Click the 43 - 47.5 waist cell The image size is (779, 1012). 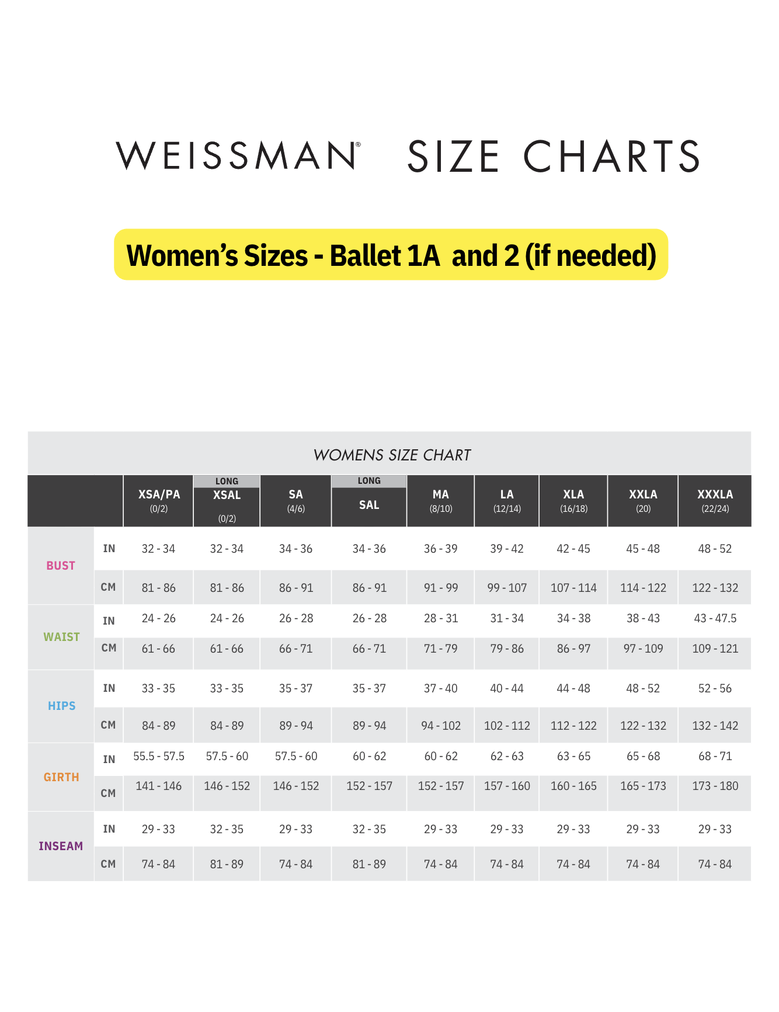click(715, 618)
